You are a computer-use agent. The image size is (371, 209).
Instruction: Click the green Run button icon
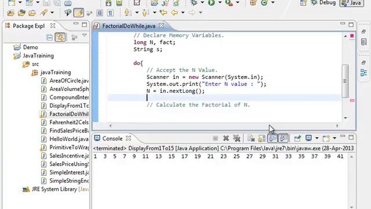tap(211, 2)
